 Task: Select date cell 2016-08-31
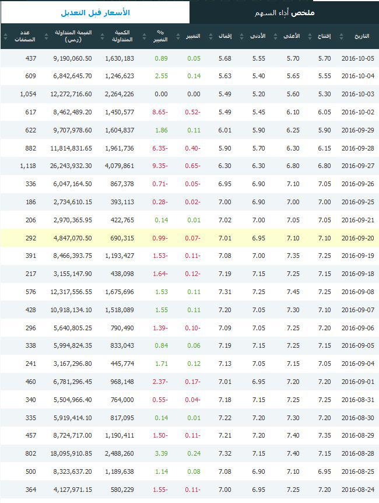[x=358, y=400]
